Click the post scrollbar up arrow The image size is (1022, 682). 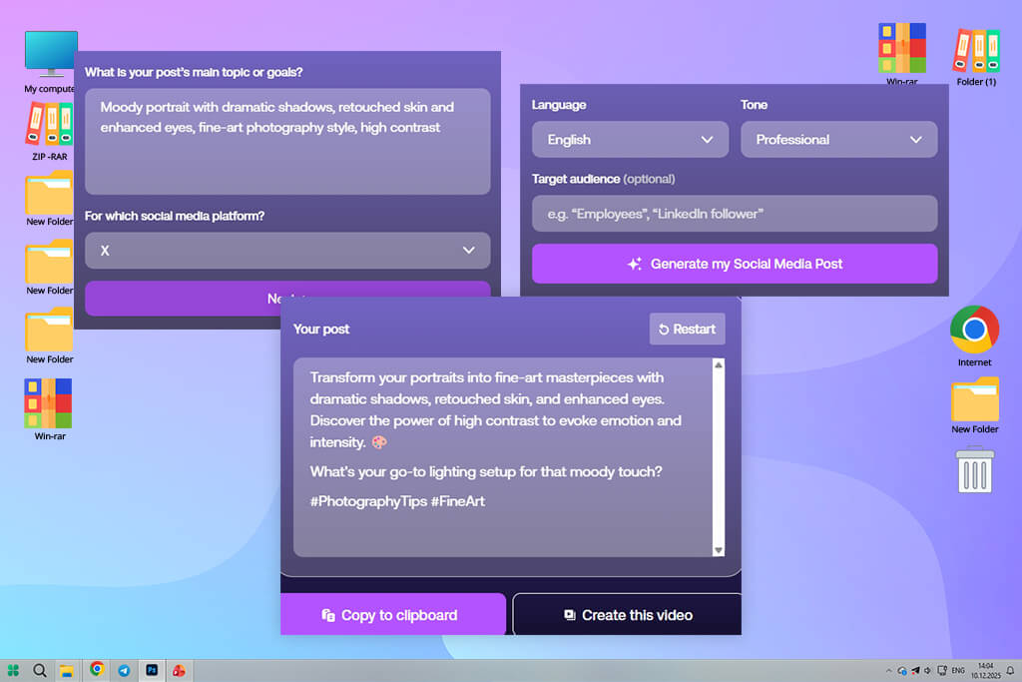719,365
